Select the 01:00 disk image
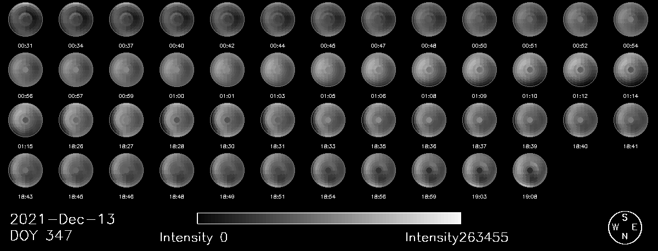Image resolution: width=658 pixels, height=251 pixels. point(177,69)
